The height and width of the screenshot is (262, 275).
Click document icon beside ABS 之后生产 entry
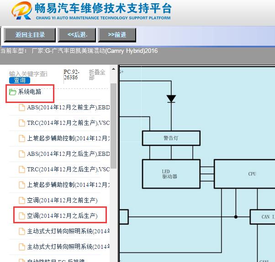[x=22, y=154]
